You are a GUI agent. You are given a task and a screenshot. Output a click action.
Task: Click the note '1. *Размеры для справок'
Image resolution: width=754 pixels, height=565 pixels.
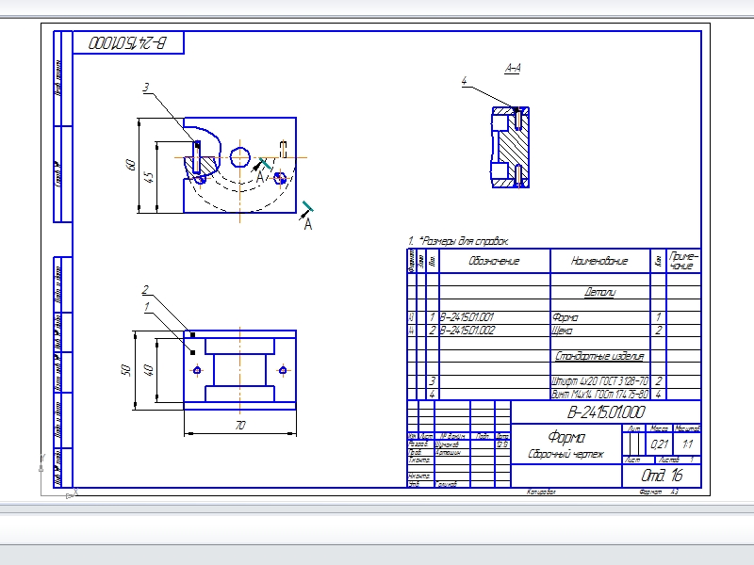point(458,241)
